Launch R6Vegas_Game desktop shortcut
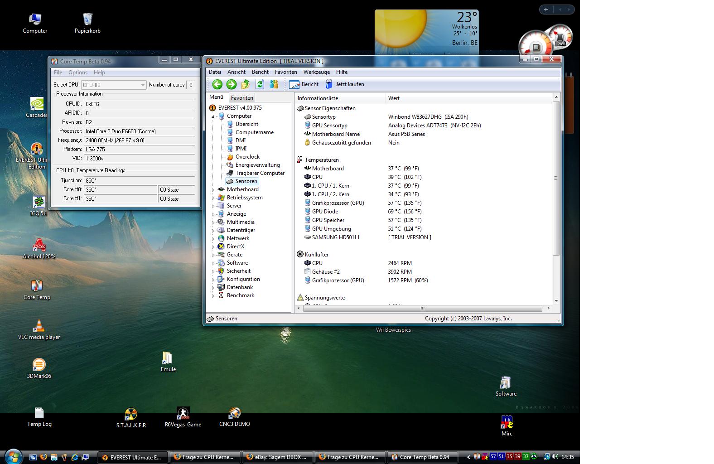Screen dimensions: 714x464 (x=183, y=417)
